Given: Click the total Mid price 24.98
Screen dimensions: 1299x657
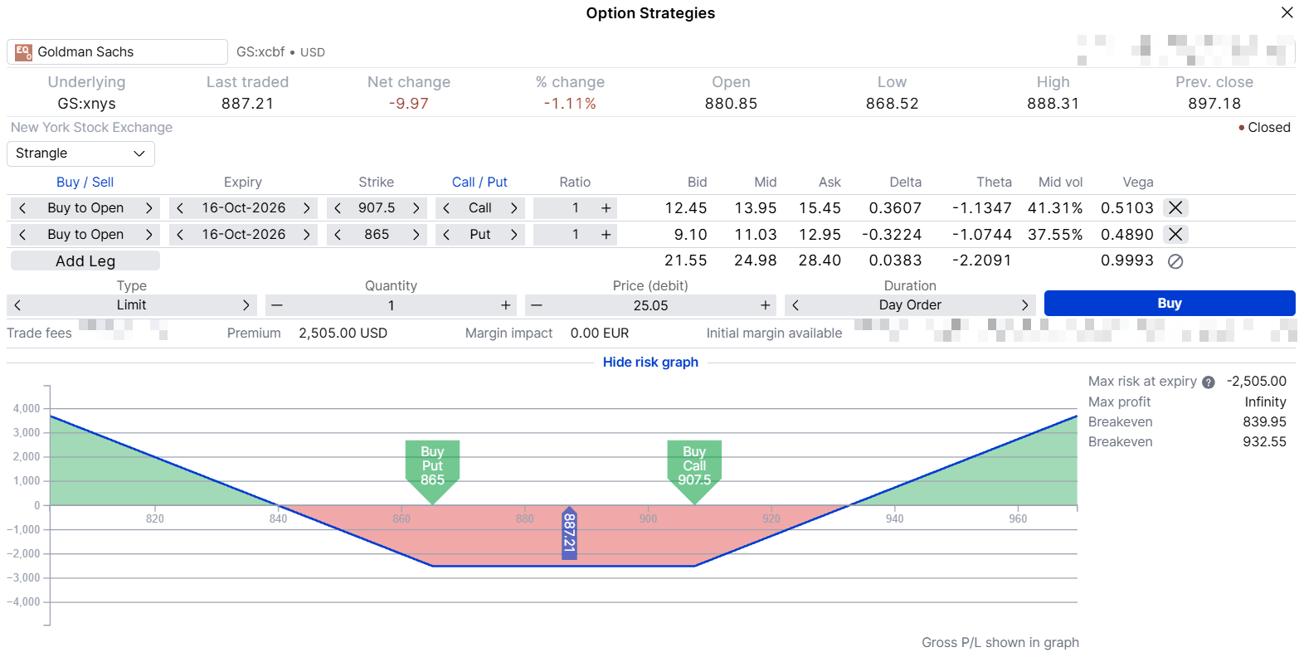Looking at the screenshot, I should (756, 260).
